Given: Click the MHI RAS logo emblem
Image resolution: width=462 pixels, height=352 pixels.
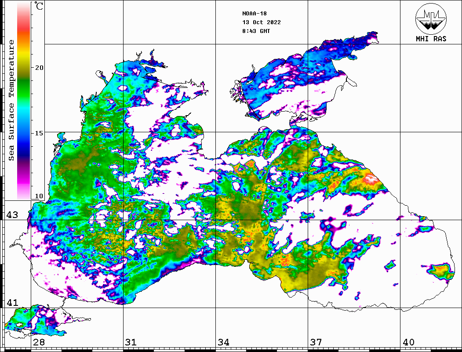Looking at the screenshot, I should 431,18.
